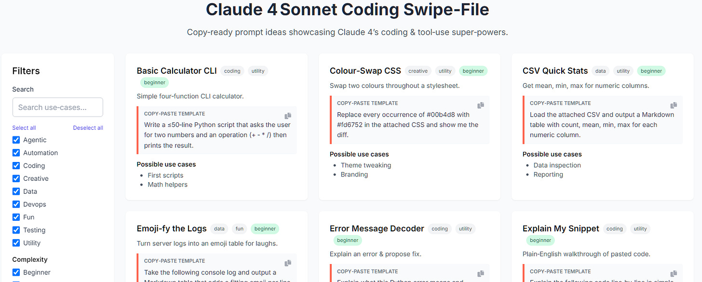Viewport: 702px width, 282px height.
Task: Uncheck the Beginner complexity filter
Action: coord(16,272)
